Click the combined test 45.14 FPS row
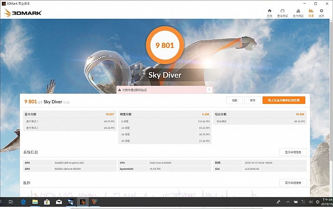This screenshot has height=209, width=333. [260, 121]
